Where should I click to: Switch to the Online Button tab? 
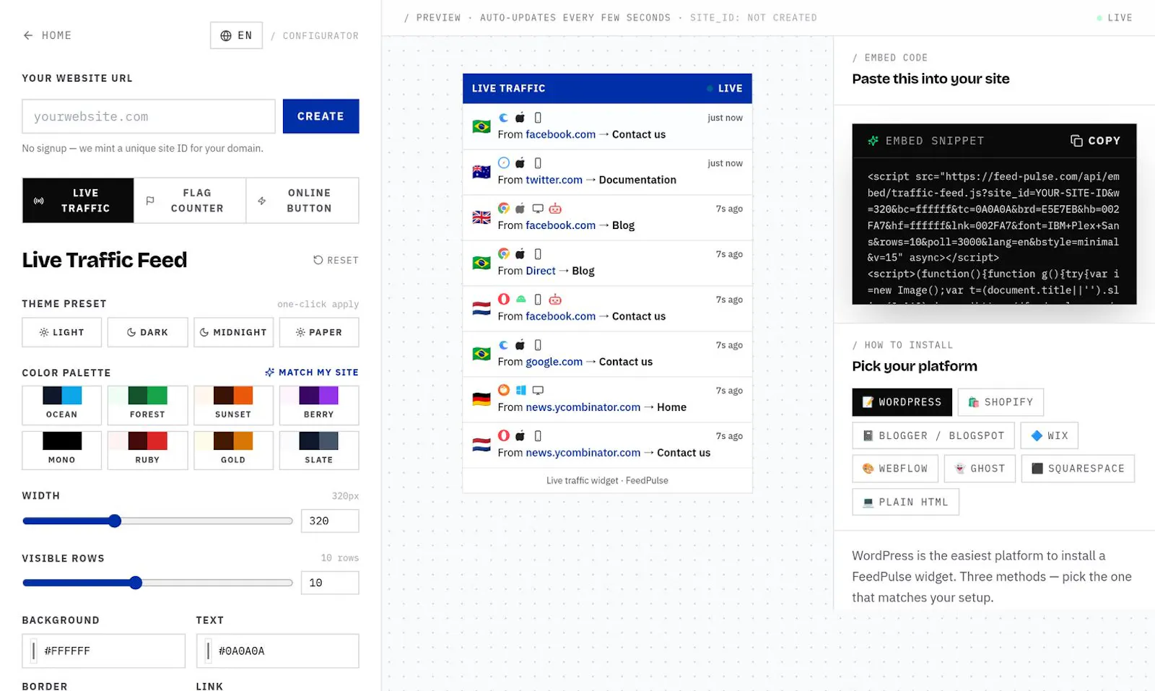(302, 201)
